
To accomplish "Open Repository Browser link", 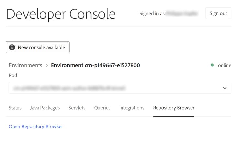I will tap(36, 126).
